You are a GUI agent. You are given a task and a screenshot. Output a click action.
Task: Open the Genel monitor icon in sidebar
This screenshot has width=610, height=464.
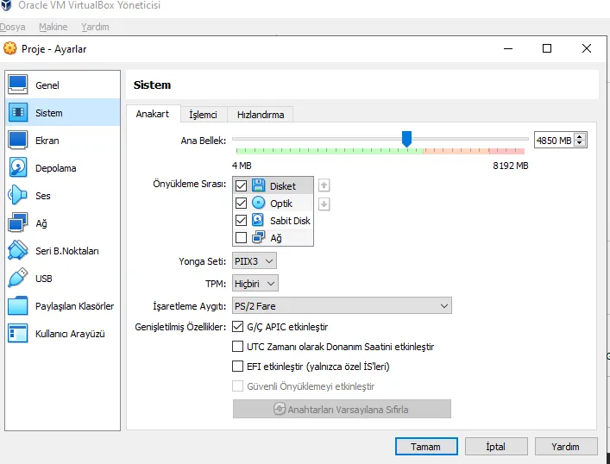tap(17, 85)
